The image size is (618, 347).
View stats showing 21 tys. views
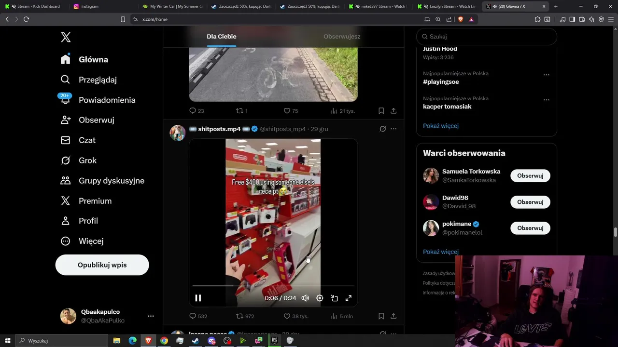(x=343, y=111)
